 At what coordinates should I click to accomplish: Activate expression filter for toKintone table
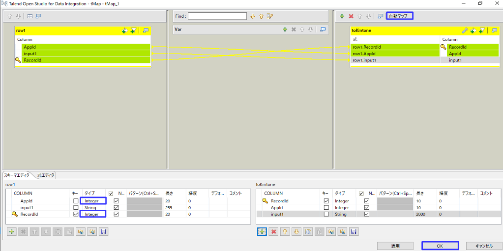pos(482,30)
